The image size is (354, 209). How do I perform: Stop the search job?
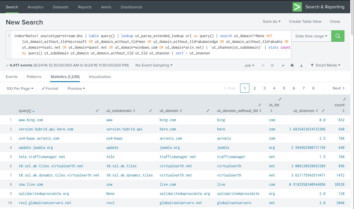click(272, 65)
